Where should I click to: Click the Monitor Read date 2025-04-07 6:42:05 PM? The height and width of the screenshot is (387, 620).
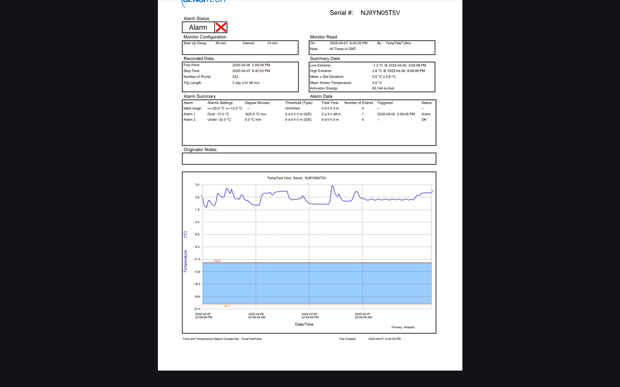[x=348, y=43]
